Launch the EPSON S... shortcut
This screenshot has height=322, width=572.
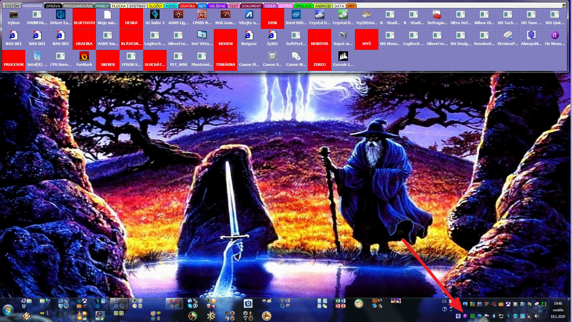(x=131, y=60)
